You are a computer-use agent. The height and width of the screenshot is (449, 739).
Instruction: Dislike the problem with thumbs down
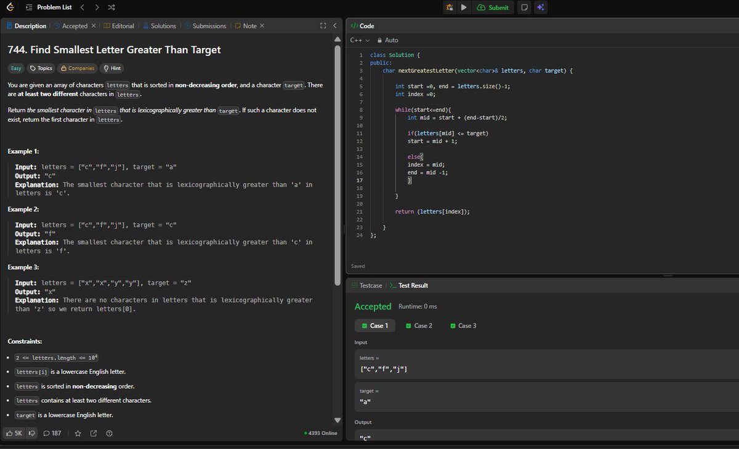(32, 433)
